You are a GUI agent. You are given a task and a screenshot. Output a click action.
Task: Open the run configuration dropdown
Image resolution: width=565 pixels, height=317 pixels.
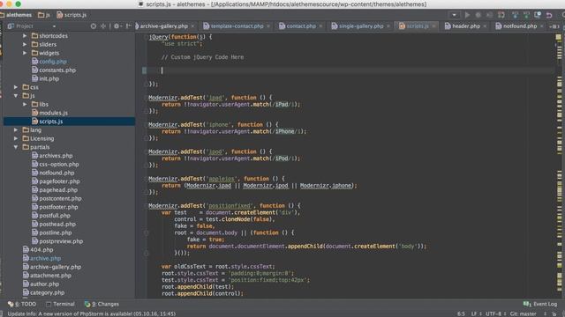454,15
